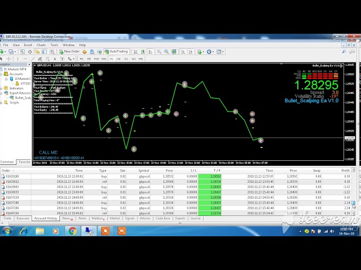Click the text label 'A' tool

tap(54, 58)
